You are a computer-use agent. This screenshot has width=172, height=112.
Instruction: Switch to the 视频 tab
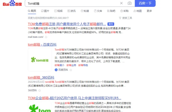tap(58, 11)
